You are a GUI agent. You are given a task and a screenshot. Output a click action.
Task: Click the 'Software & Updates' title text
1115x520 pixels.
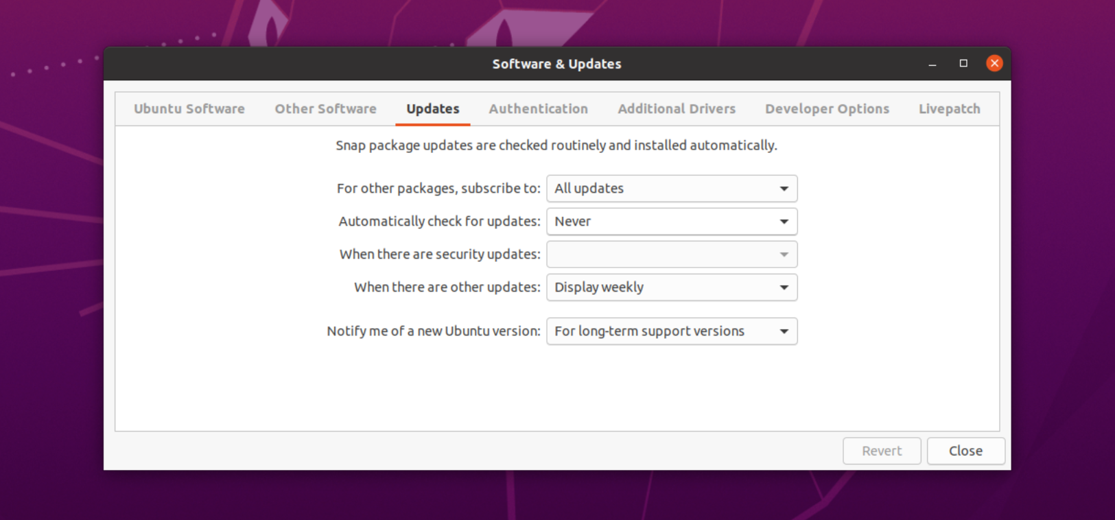(x=556, y=64)
